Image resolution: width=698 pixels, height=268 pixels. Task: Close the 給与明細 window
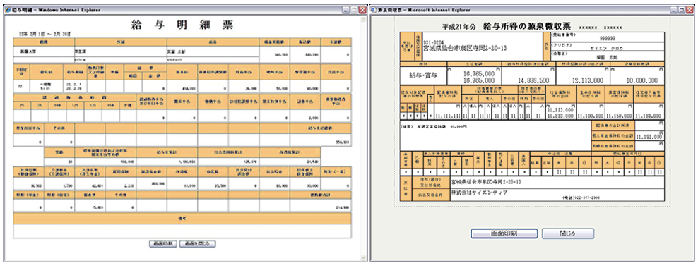pyautogui.click(x=362, y=10)
